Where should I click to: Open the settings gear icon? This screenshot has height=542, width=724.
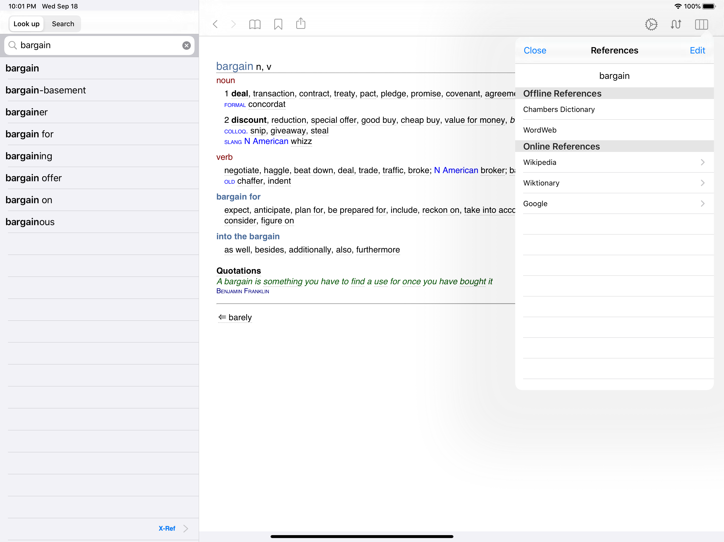pyautogui.click(x=651, y=24)
